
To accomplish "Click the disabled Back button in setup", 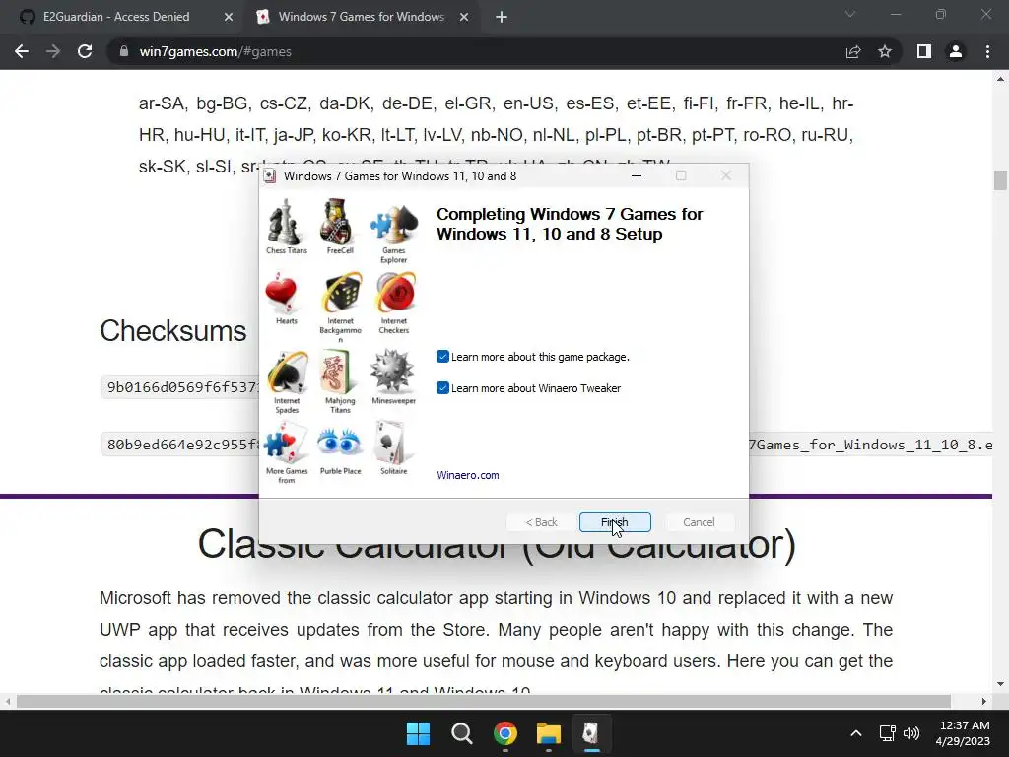I will [x=541, y=522].
